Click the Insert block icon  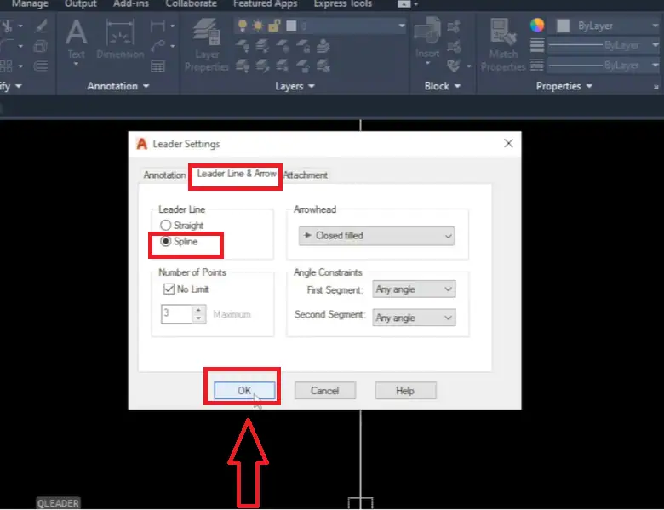tap(427, 36)
